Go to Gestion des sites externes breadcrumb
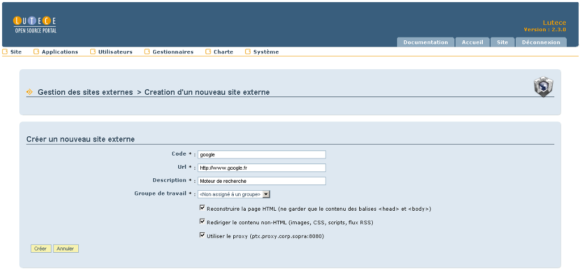Image resolution: width=581 pixels, height=272 pixels. click(x=85, y=92)
